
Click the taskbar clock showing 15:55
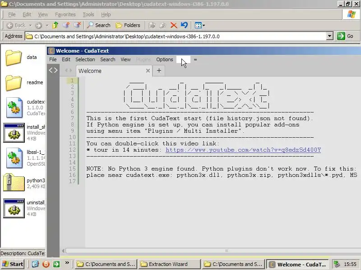[x=350, y=264]
